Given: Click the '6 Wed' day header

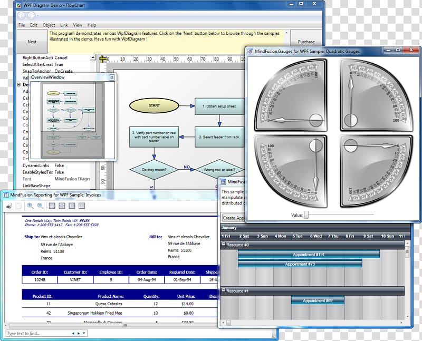Looking at the screenshot, I should click(x=315, y=236).
